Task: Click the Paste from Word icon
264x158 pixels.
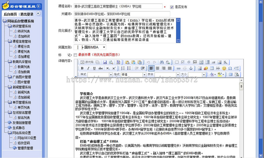Action: pyautogui.click(x=139, y=62)
